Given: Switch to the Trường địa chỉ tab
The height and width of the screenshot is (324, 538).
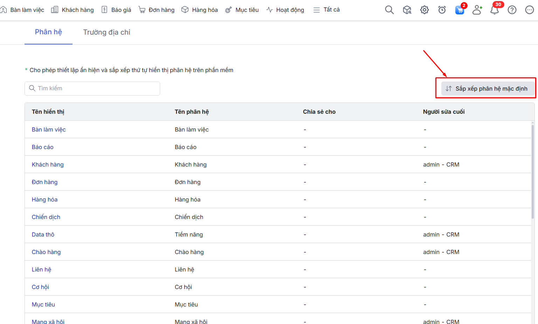Looking at the screenshot, I should [x=106, y=32].
